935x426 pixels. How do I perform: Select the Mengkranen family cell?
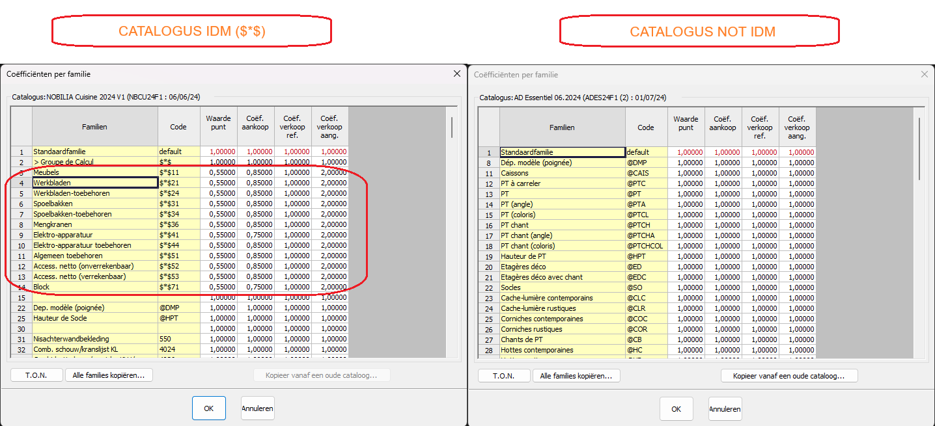[x=95, y=224]
